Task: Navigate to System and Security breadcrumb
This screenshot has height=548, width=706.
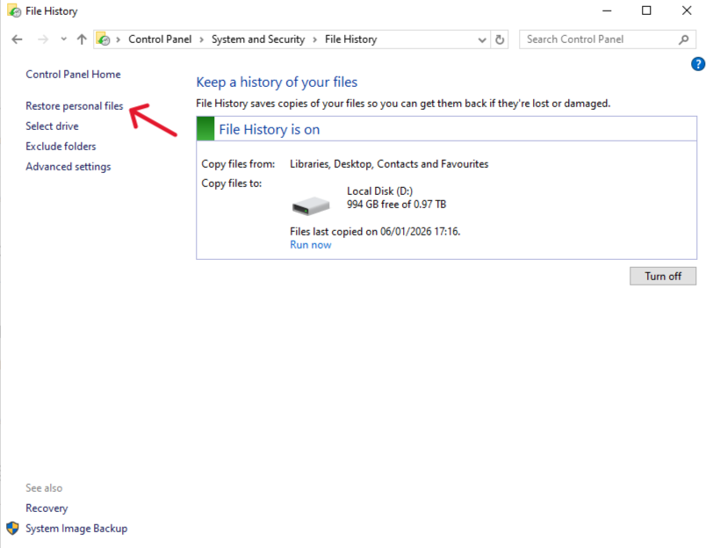Action: click(258, 39)
